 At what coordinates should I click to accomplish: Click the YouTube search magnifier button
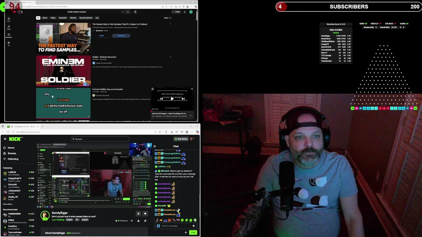click(128, 12)
